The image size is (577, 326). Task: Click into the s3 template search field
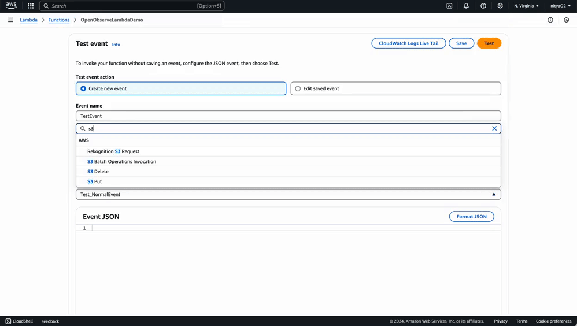pos(288,128)
